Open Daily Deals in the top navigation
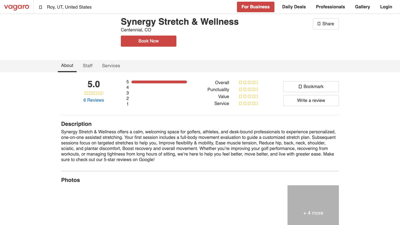400x225 pixels. pos(294,7)
